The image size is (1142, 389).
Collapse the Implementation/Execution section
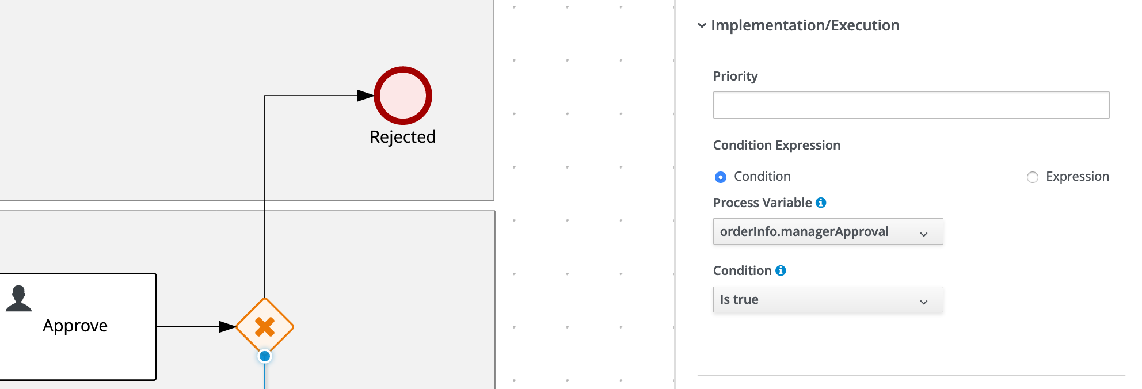pos(702,25)
